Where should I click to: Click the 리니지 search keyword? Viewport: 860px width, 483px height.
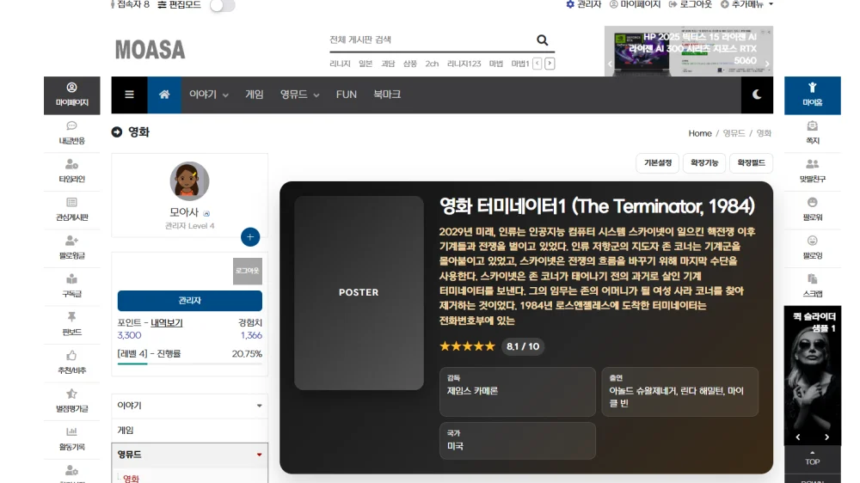[x=340, y=64]
